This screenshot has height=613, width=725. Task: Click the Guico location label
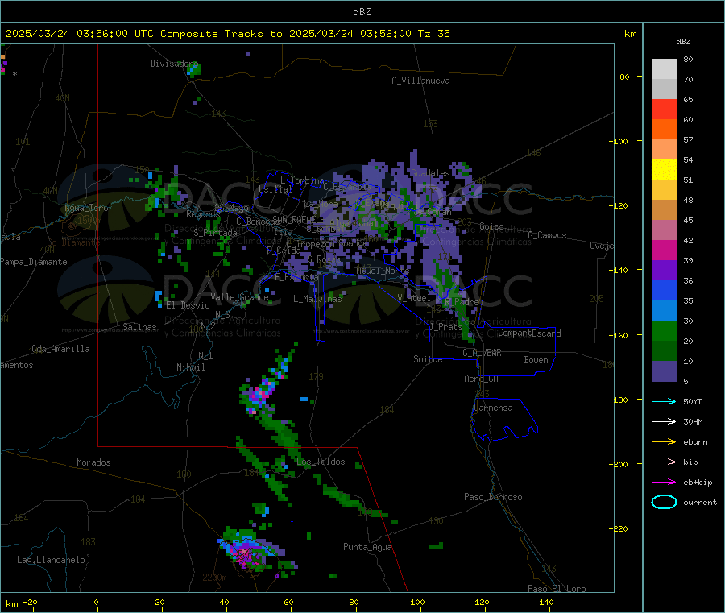[491, 226]
